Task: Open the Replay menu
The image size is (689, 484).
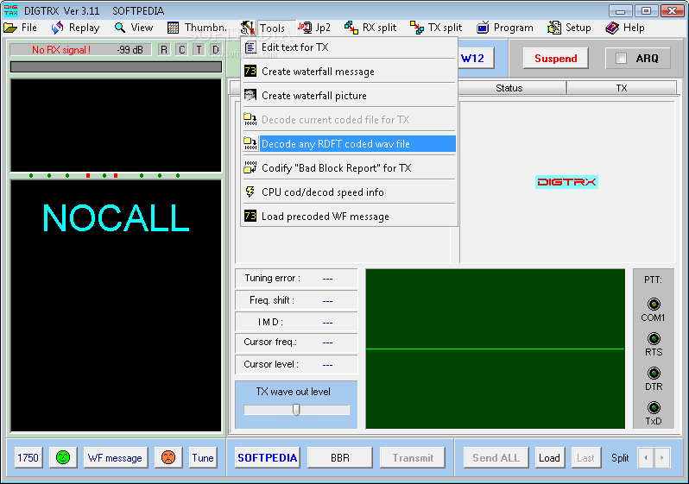Action: point(75,28)
